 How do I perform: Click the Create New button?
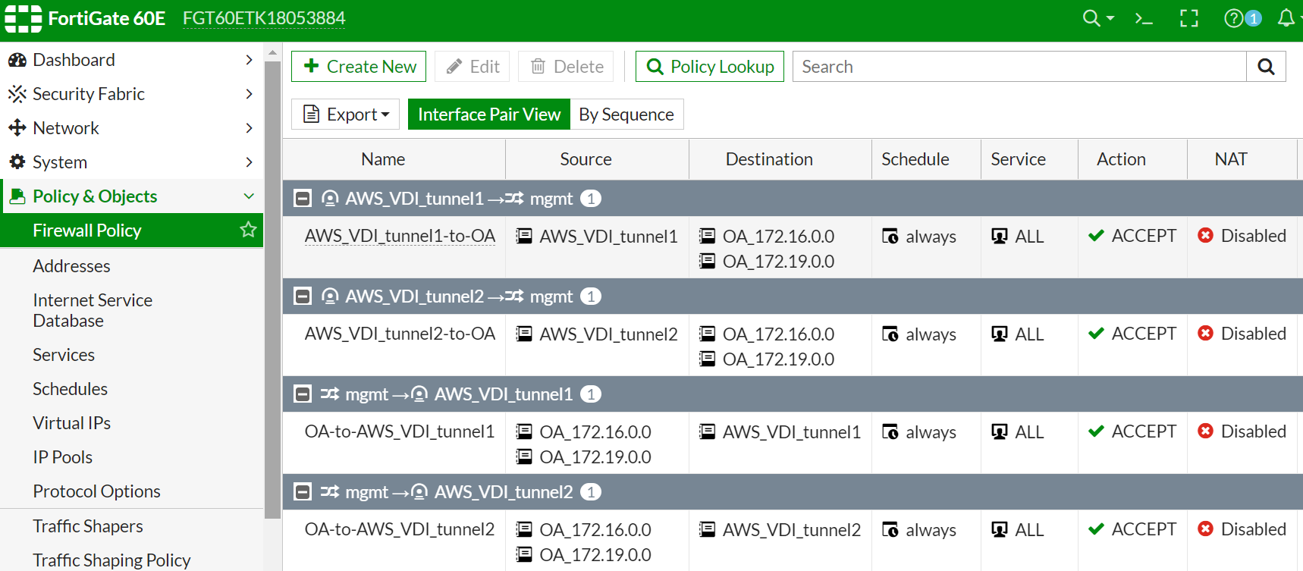(x=359, y=67)
